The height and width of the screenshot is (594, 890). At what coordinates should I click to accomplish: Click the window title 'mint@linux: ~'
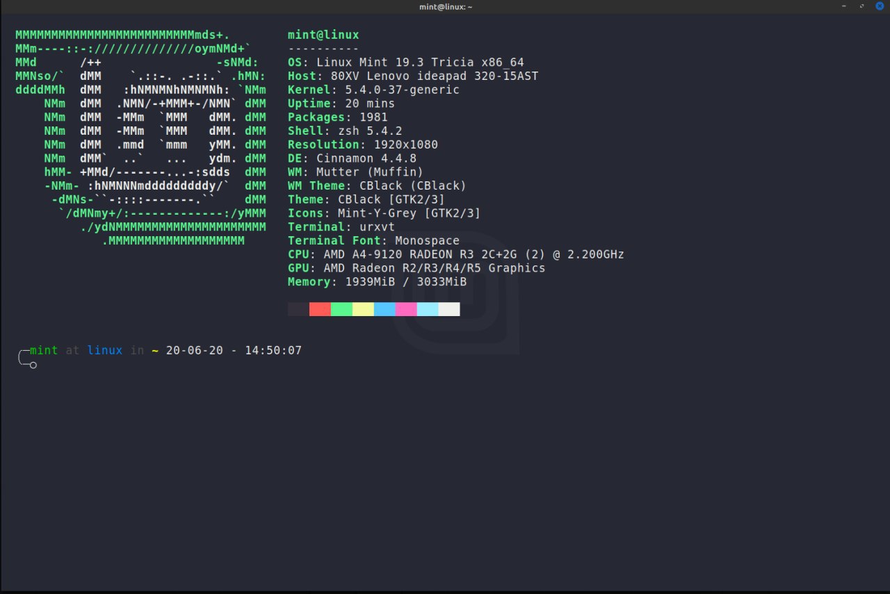pyautogui.click(x=444, y=6)
